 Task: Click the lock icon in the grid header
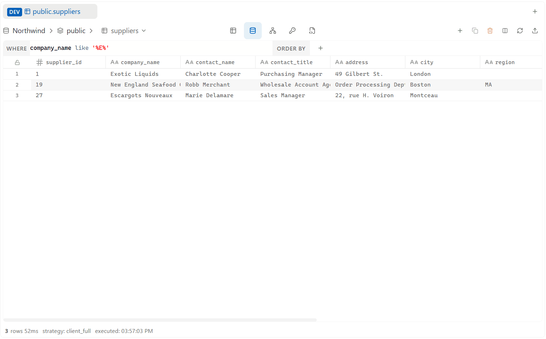coord(17,62)
